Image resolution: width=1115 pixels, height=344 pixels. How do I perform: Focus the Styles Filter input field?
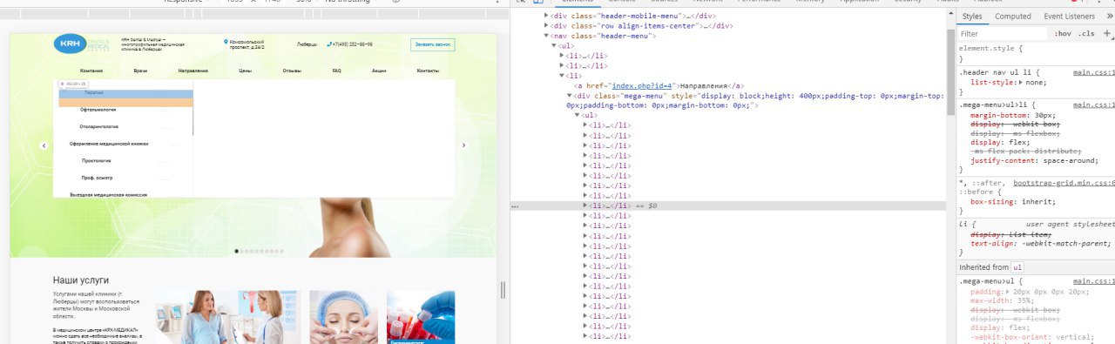(1002, 34)
